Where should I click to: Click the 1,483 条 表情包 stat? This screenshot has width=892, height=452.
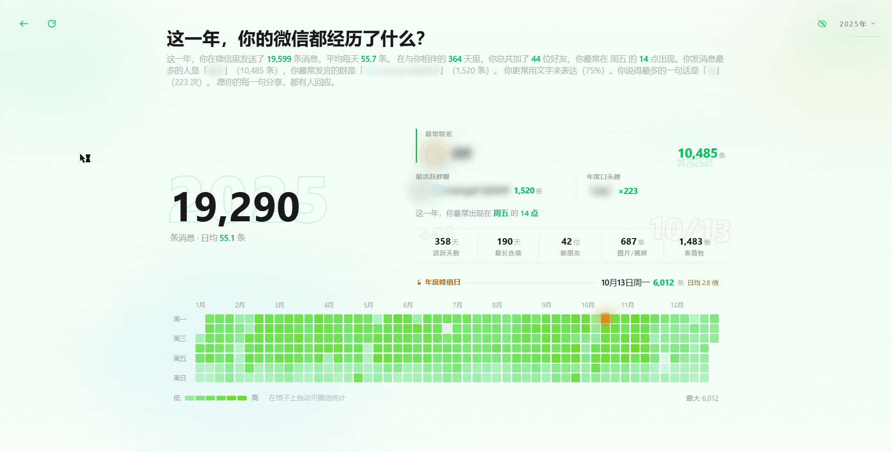point(694,246)
